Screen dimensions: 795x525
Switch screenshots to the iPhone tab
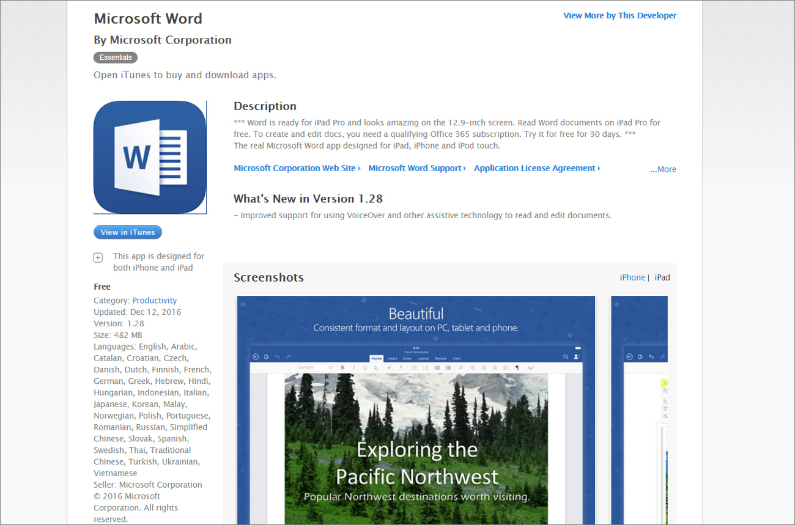[x=632, y=277]
